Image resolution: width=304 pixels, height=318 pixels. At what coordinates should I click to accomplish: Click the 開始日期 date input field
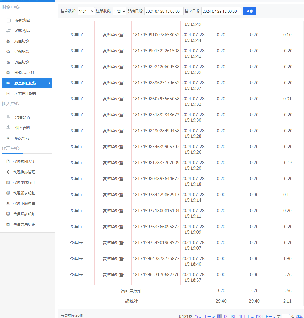click(164, 11)
